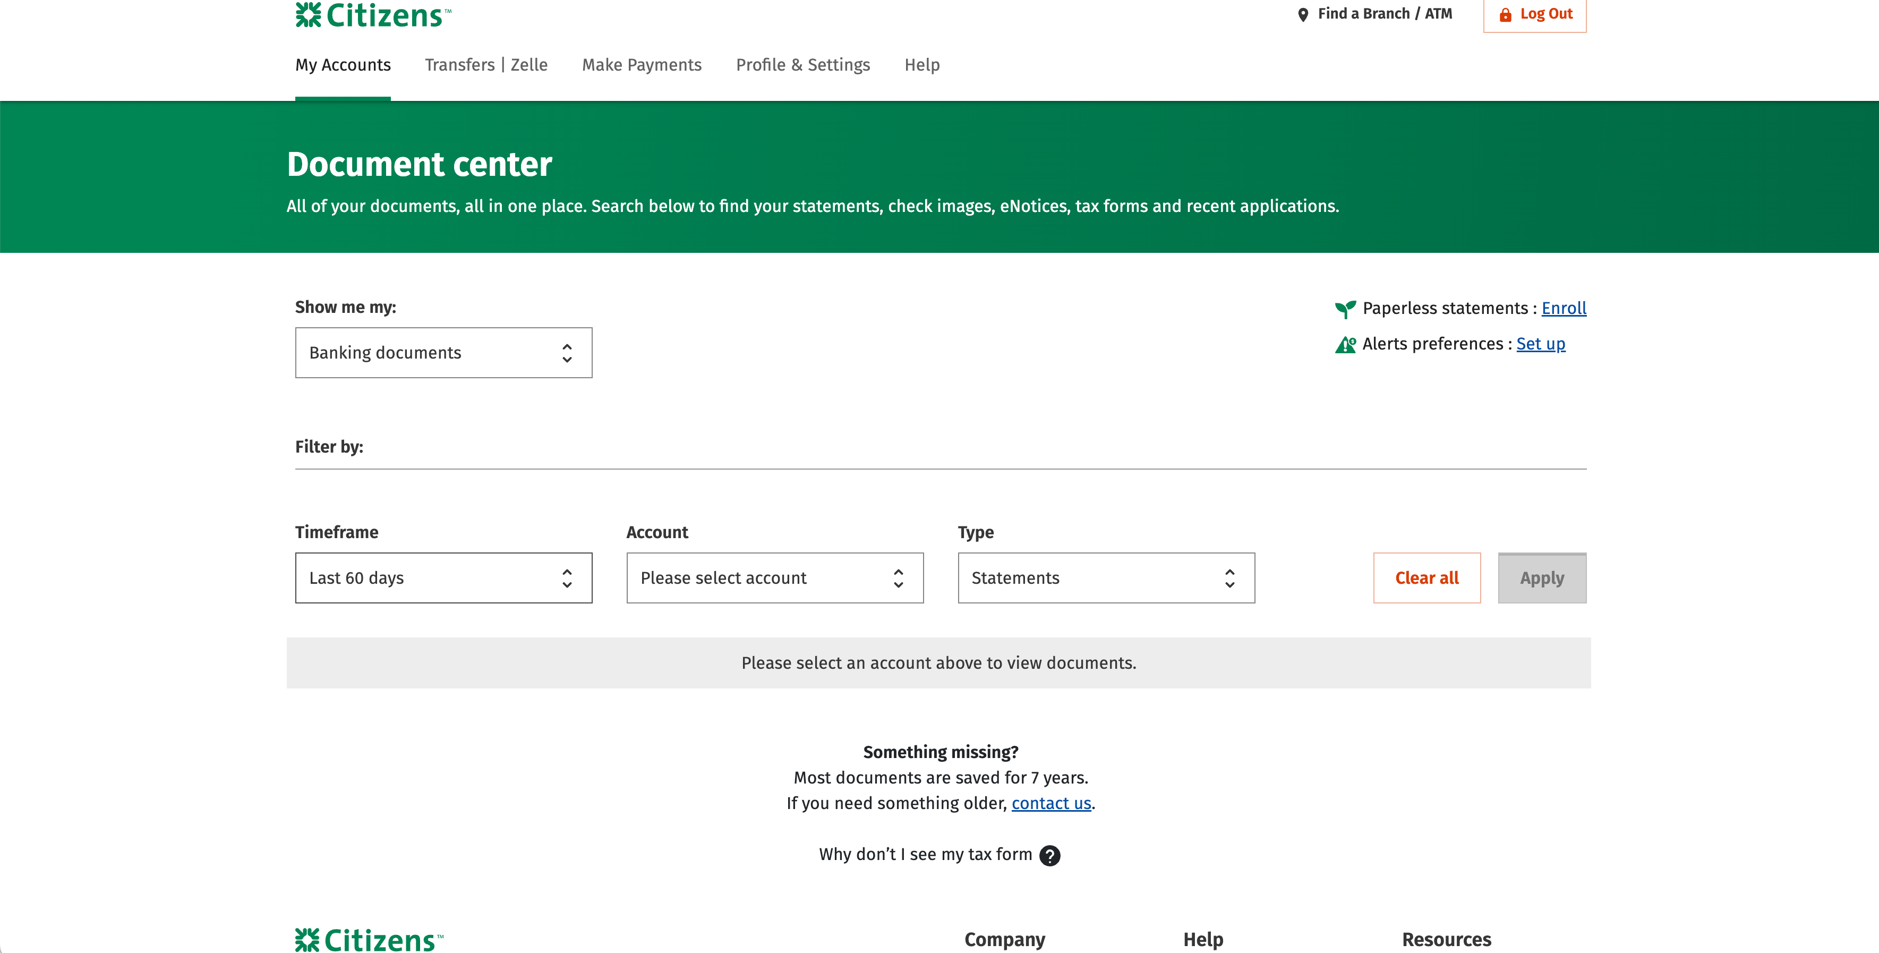Click the contact us link
This screenshot has width=1879, height=953.
click(x=1051, y=803)
